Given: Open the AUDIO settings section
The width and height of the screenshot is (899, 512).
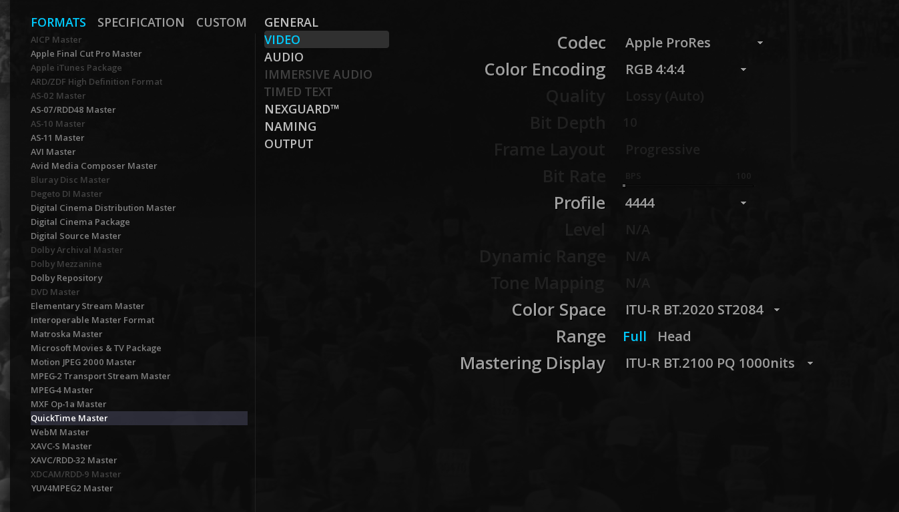Looking at the screenshot, I should pos(284,57).
